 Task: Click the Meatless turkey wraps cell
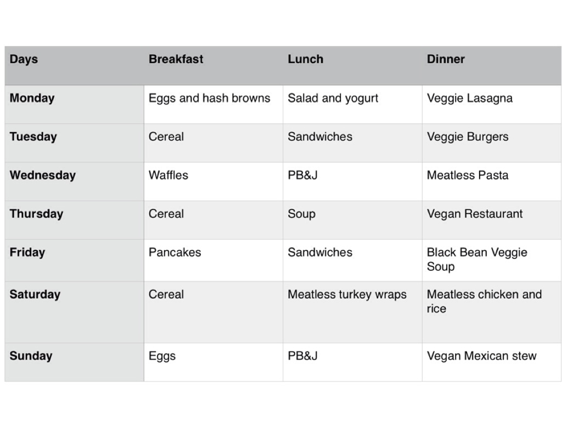(347, 294)
